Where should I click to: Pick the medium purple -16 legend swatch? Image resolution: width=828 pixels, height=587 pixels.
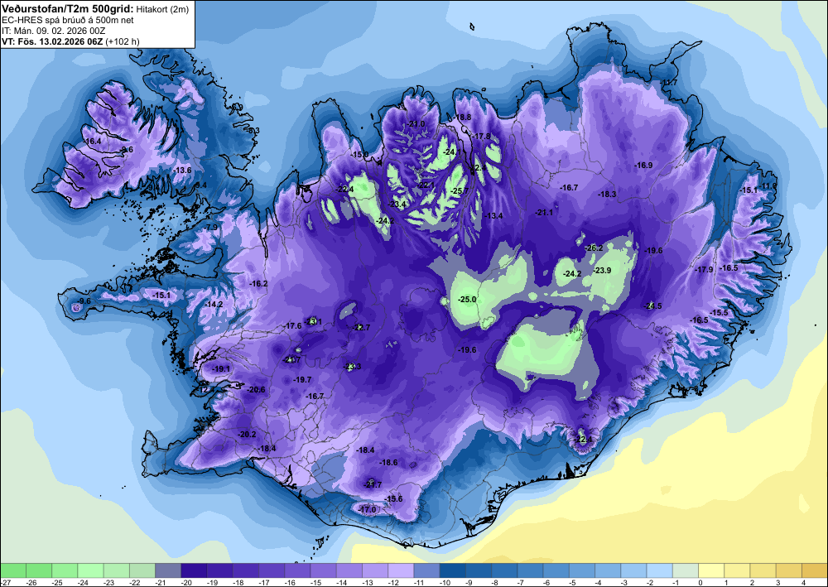(x=297, y=570)
